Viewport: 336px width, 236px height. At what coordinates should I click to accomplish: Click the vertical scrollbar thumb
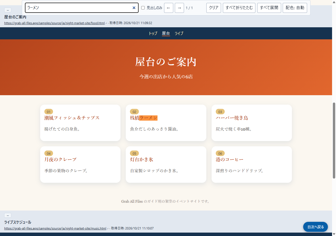click(334, 141)
